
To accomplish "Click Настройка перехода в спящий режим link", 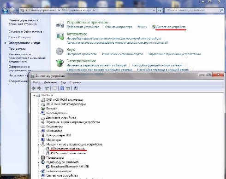I will [163, 69].
